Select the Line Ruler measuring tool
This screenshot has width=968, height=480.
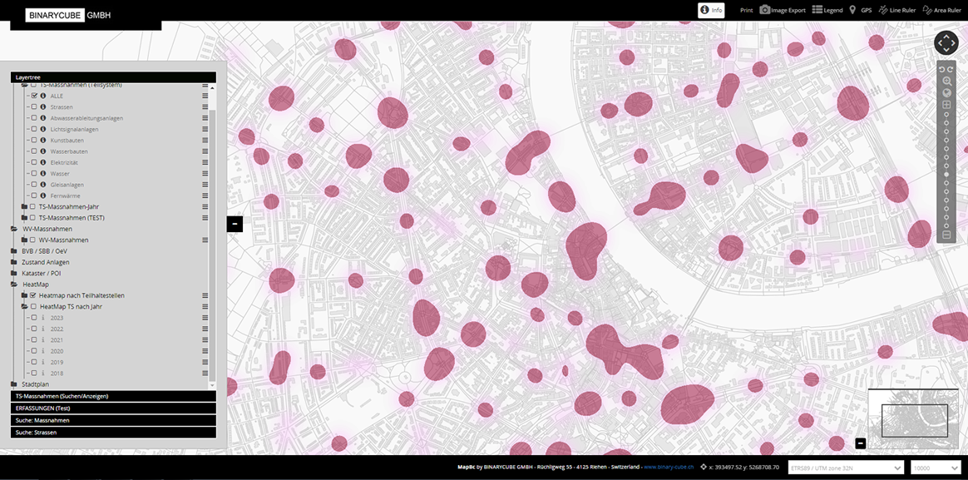897,10
